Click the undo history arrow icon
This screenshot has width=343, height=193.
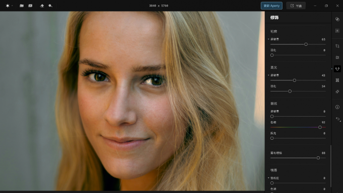[x=338, y=119]
